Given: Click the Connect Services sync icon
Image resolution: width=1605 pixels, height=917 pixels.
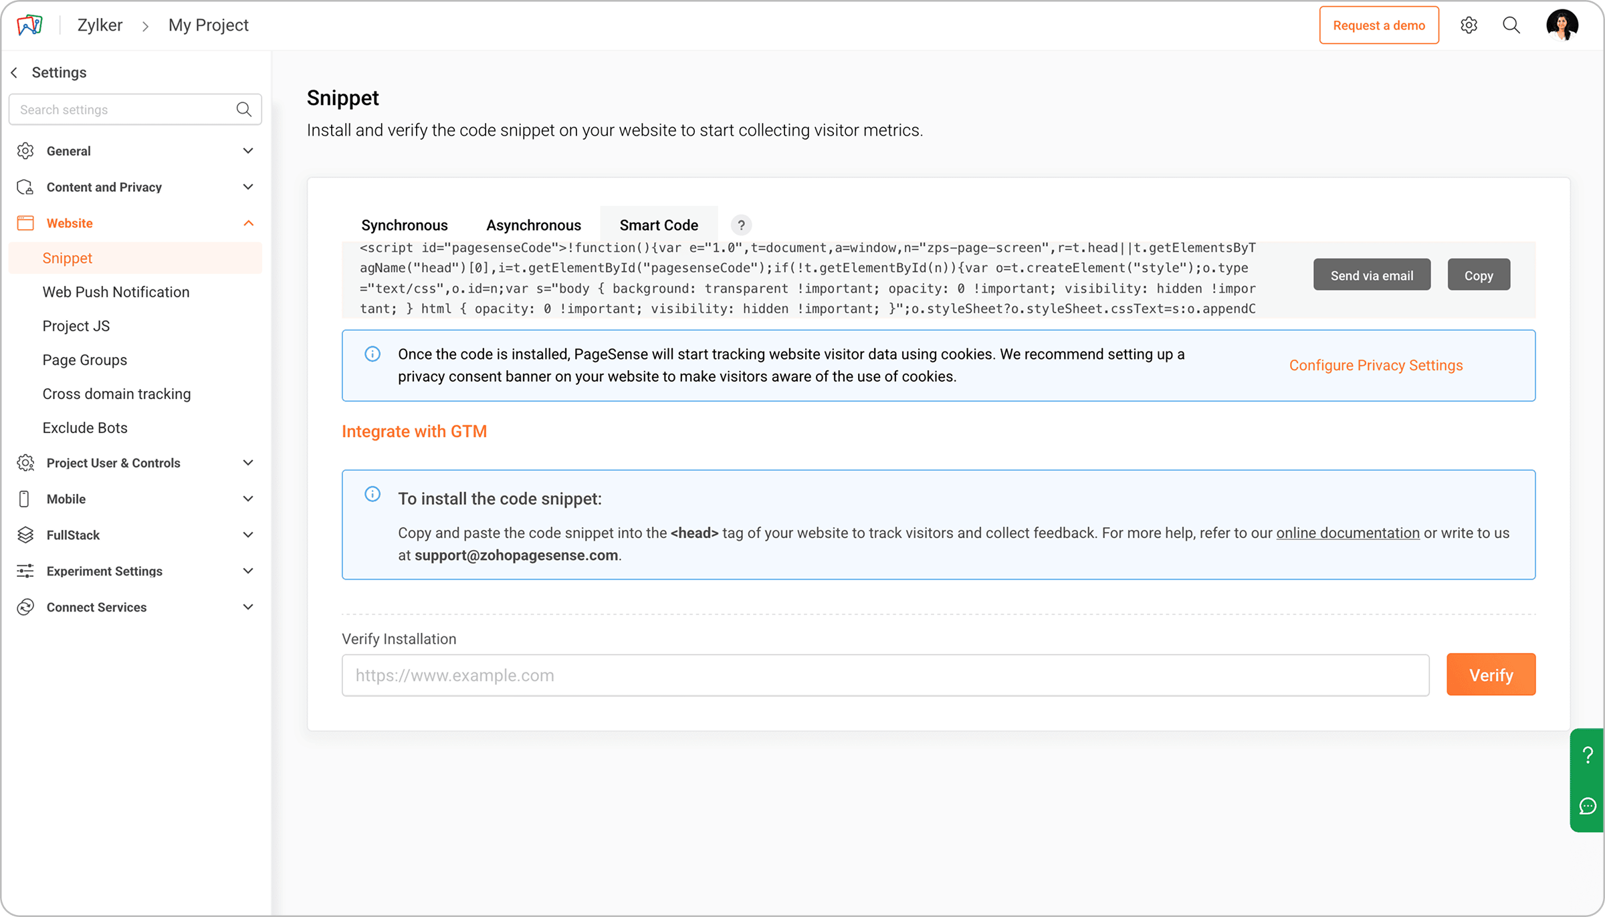Looking at the screenshot, I should point(25,607).
